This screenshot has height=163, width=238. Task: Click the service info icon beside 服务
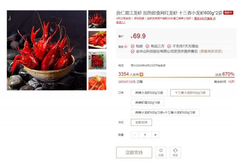(x=126, y=47)
